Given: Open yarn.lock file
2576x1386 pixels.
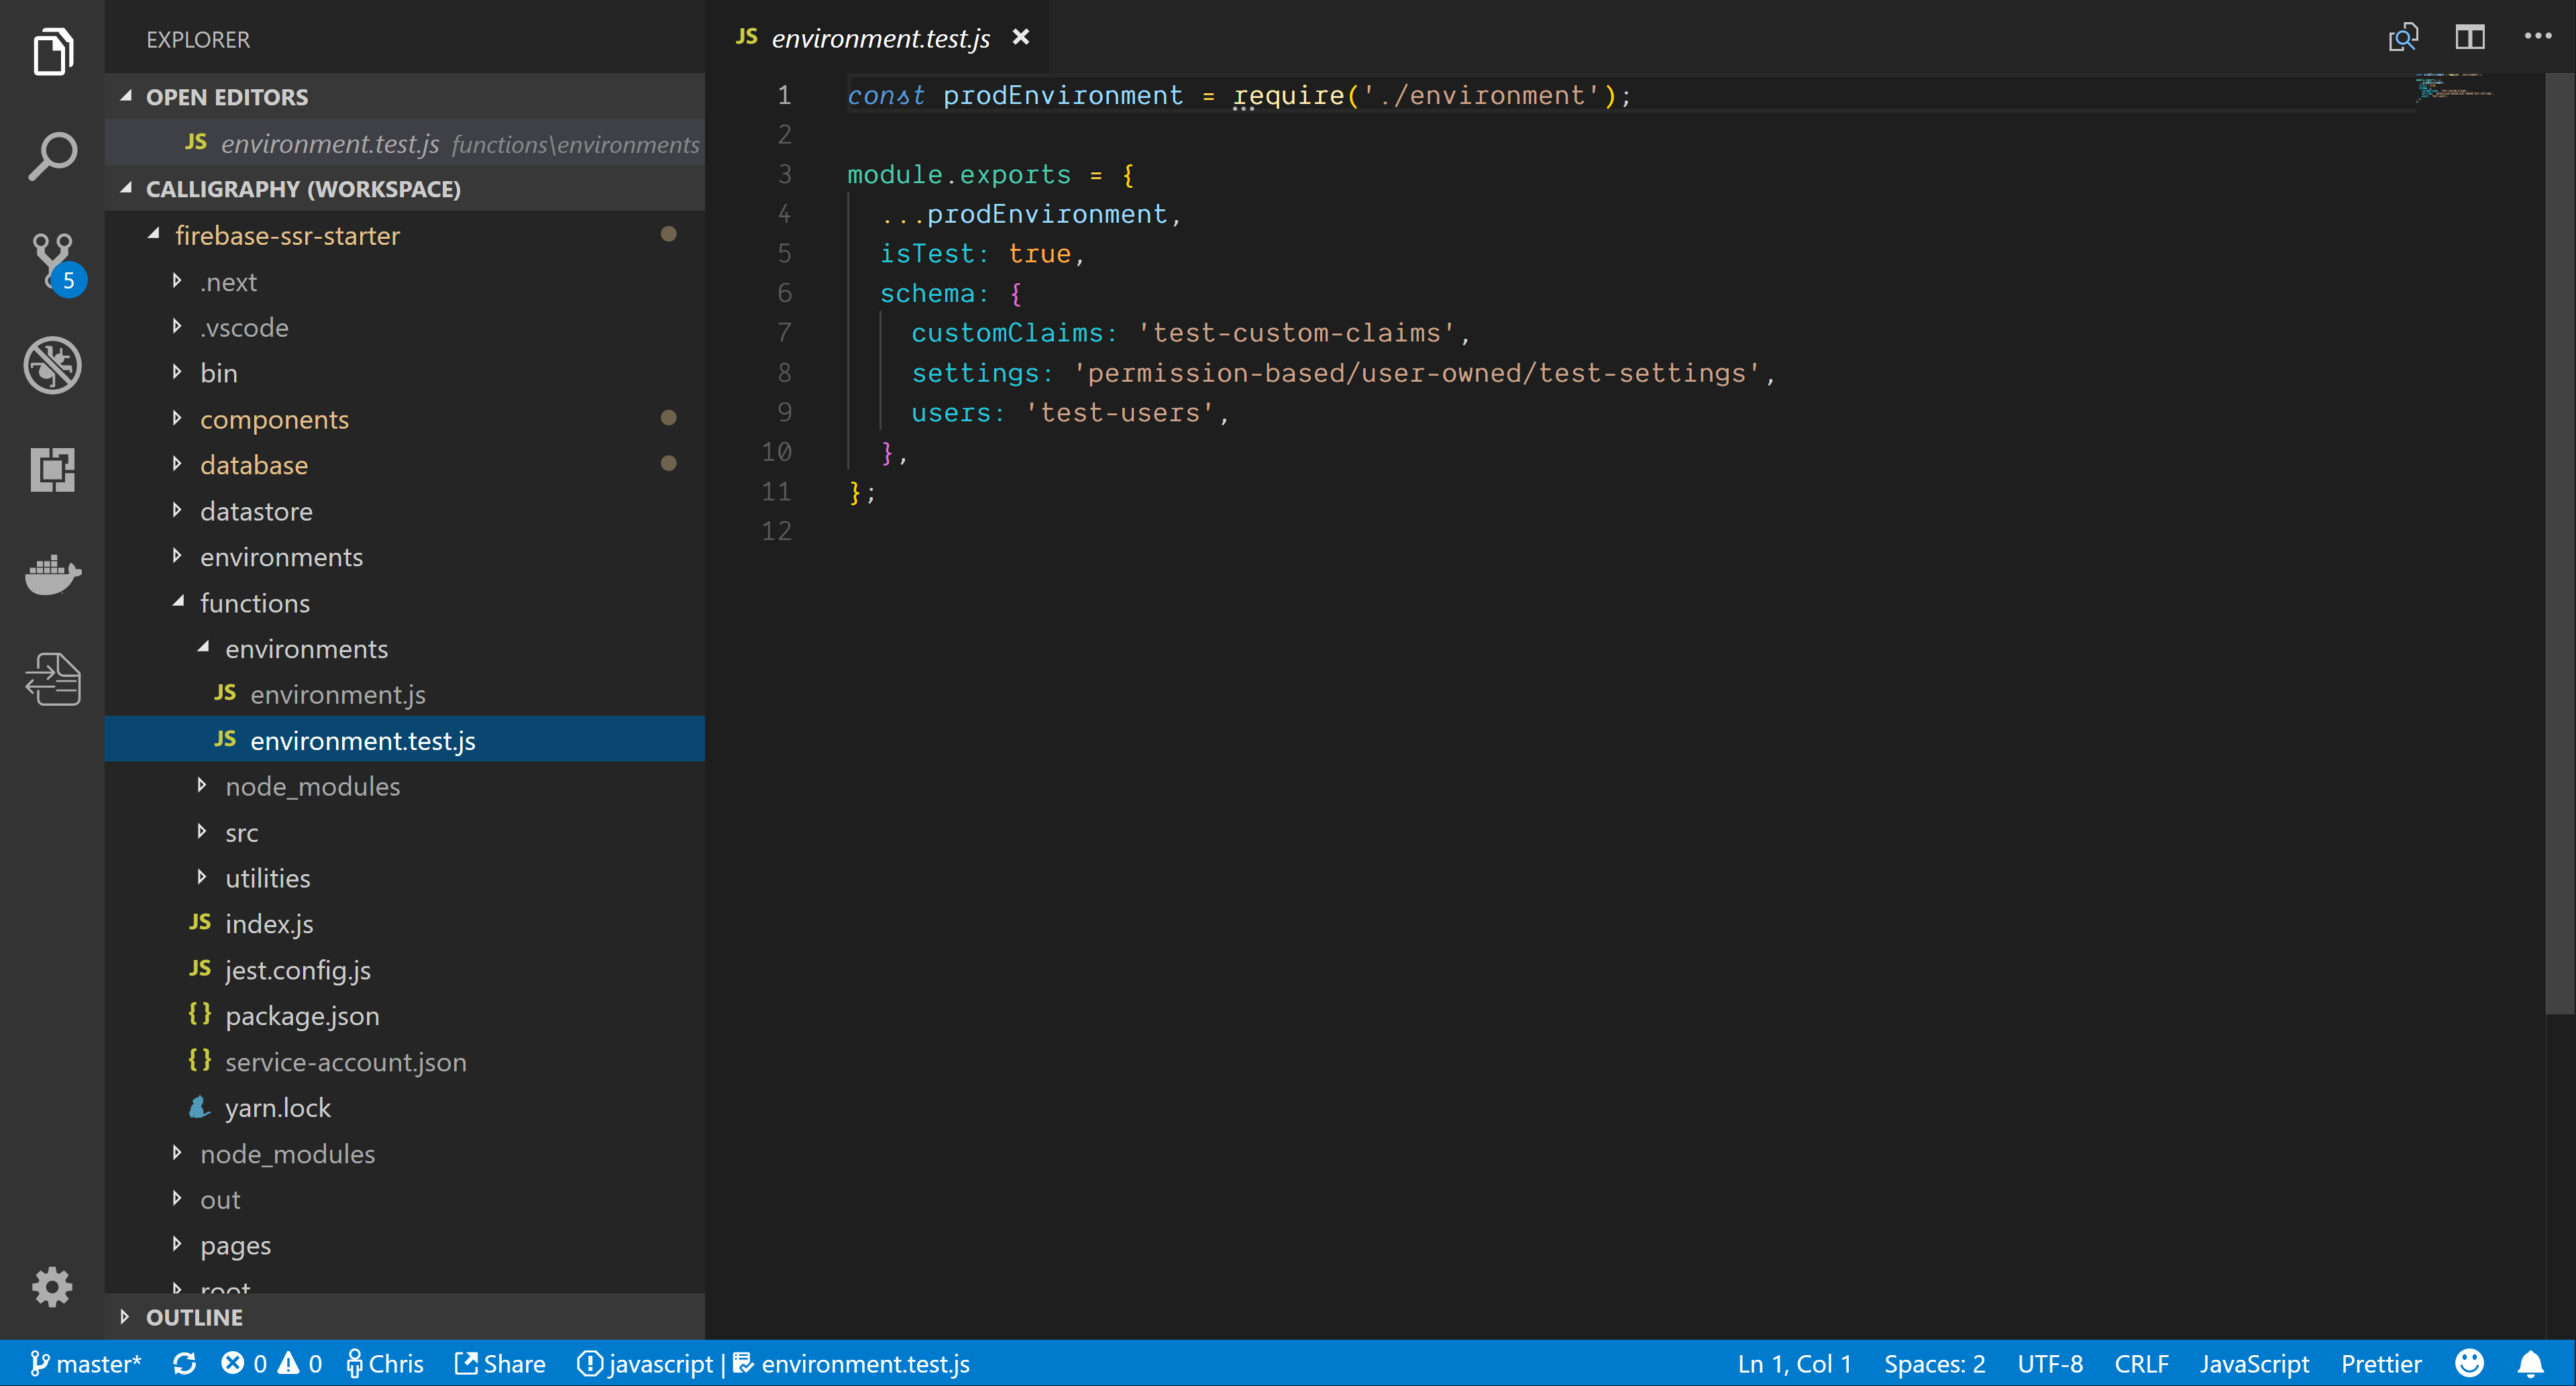Looking at the screenshot, I should [x=404, y=1108].
